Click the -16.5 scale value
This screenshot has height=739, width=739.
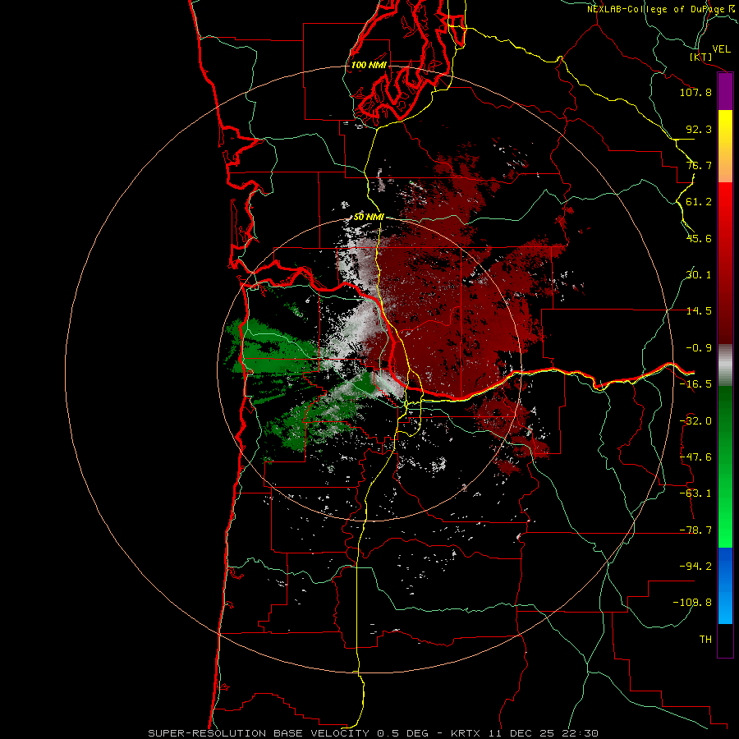point(695,384)
